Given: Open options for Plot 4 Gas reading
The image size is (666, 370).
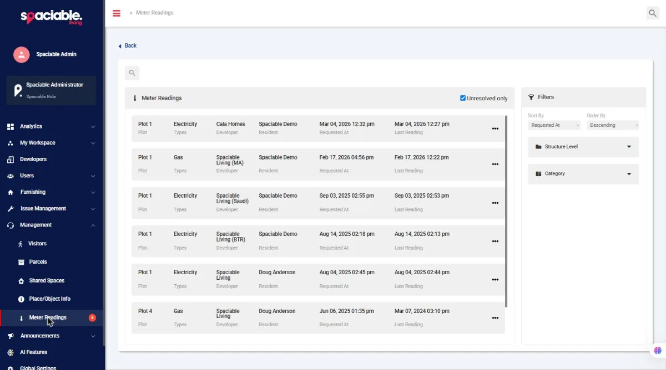Looking at the screenshot, I should [495, 318].
